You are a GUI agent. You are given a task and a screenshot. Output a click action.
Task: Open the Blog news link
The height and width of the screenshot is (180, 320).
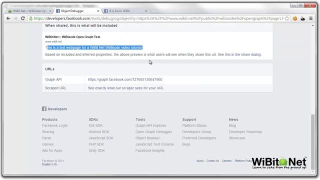232,125
